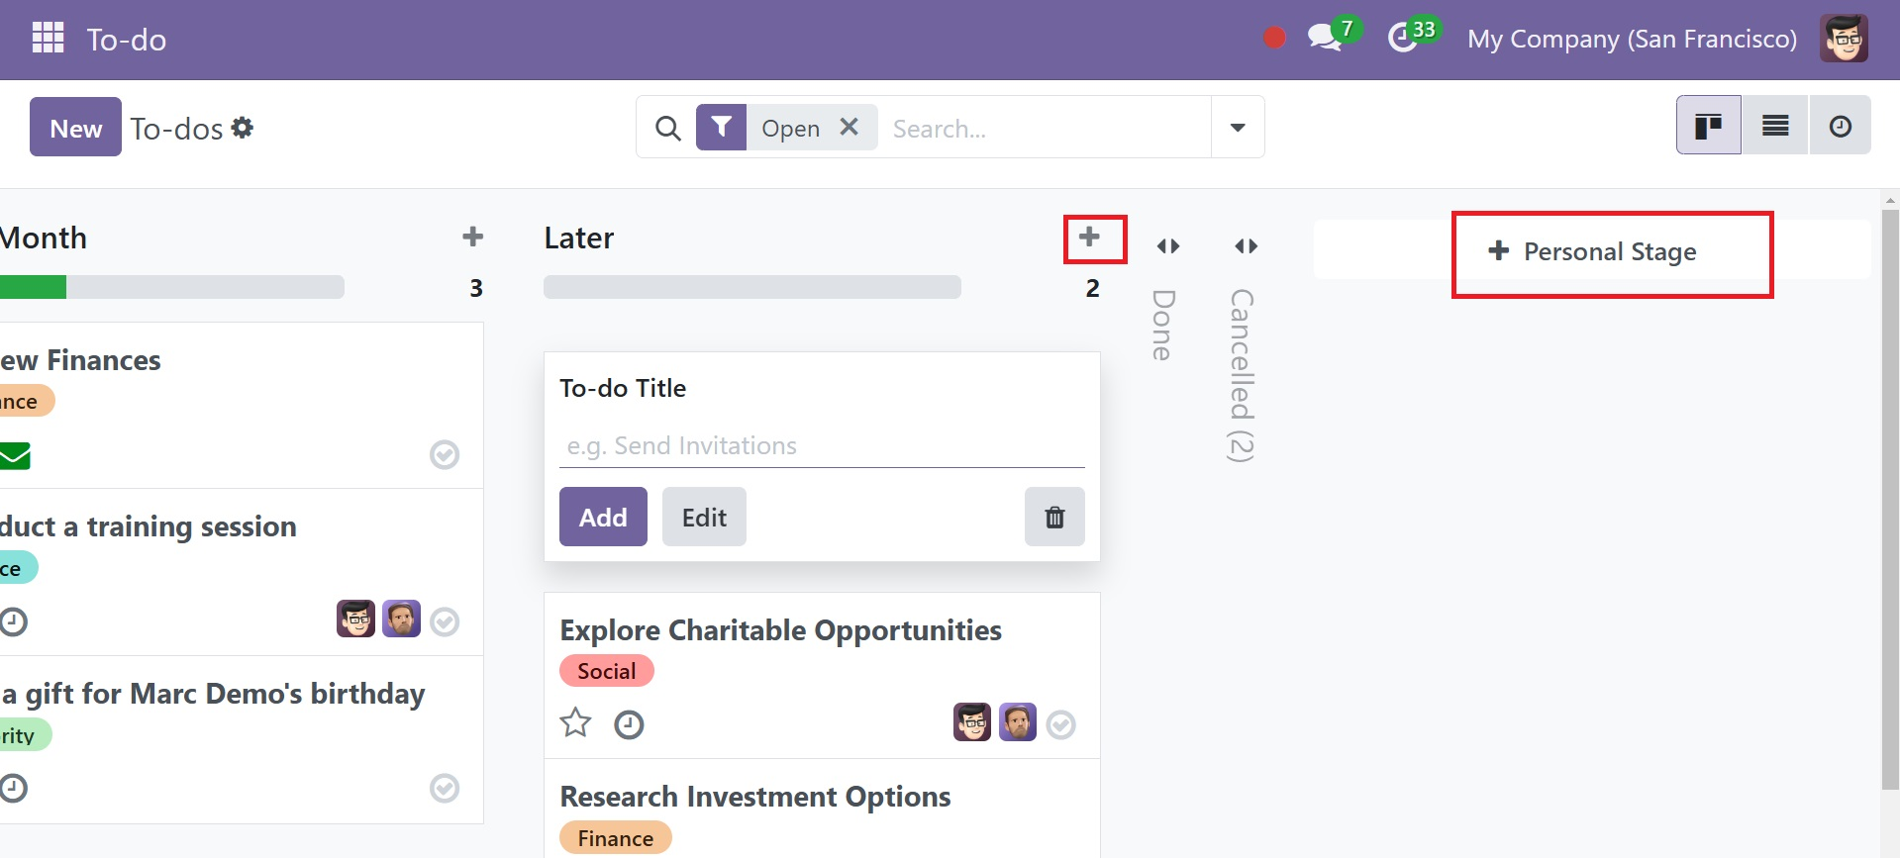
Task: Unfold the Cancelled column
Action: click(x=1246, y=245)
